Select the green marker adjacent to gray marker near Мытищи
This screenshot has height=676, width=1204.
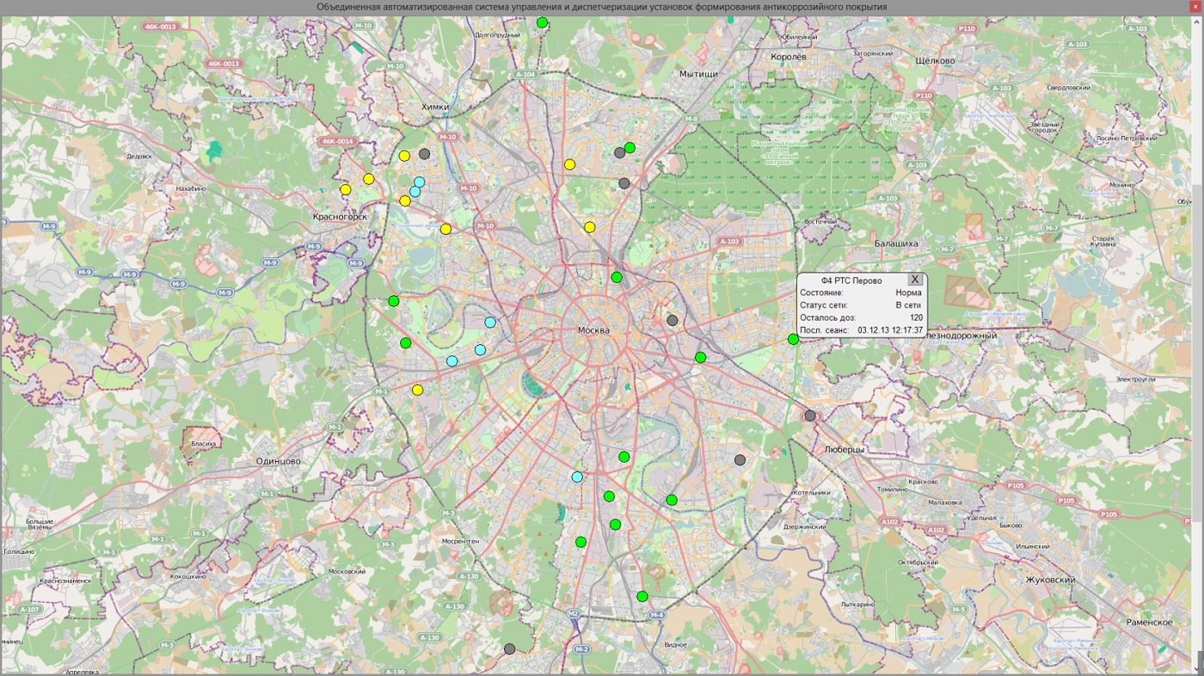click(x=630, y=148)
